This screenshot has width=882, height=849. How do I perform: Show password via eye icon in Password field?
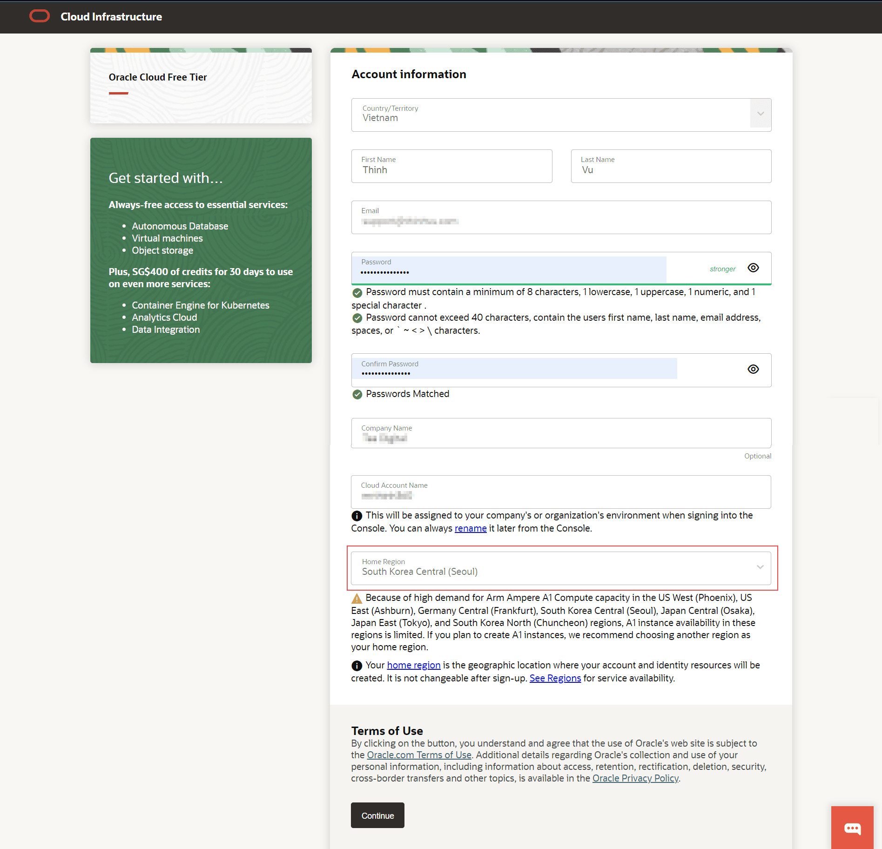click(753, 268)
